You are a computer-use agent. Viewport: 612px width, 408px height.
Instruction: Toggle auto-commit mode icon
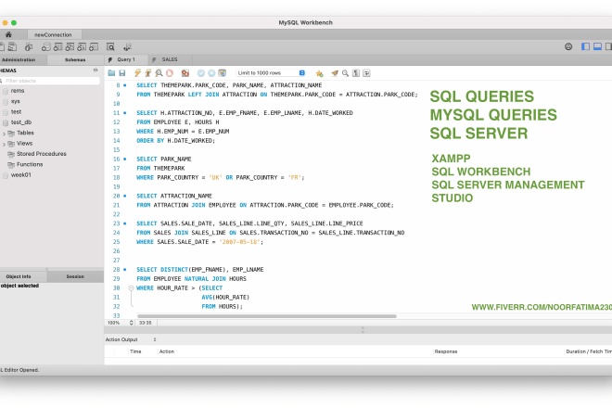point(223,73)
